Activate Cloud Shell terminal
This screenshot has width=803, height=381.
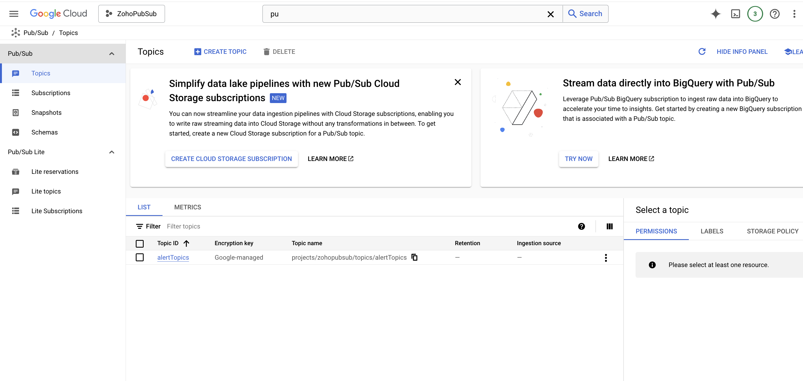coord(735,14)
